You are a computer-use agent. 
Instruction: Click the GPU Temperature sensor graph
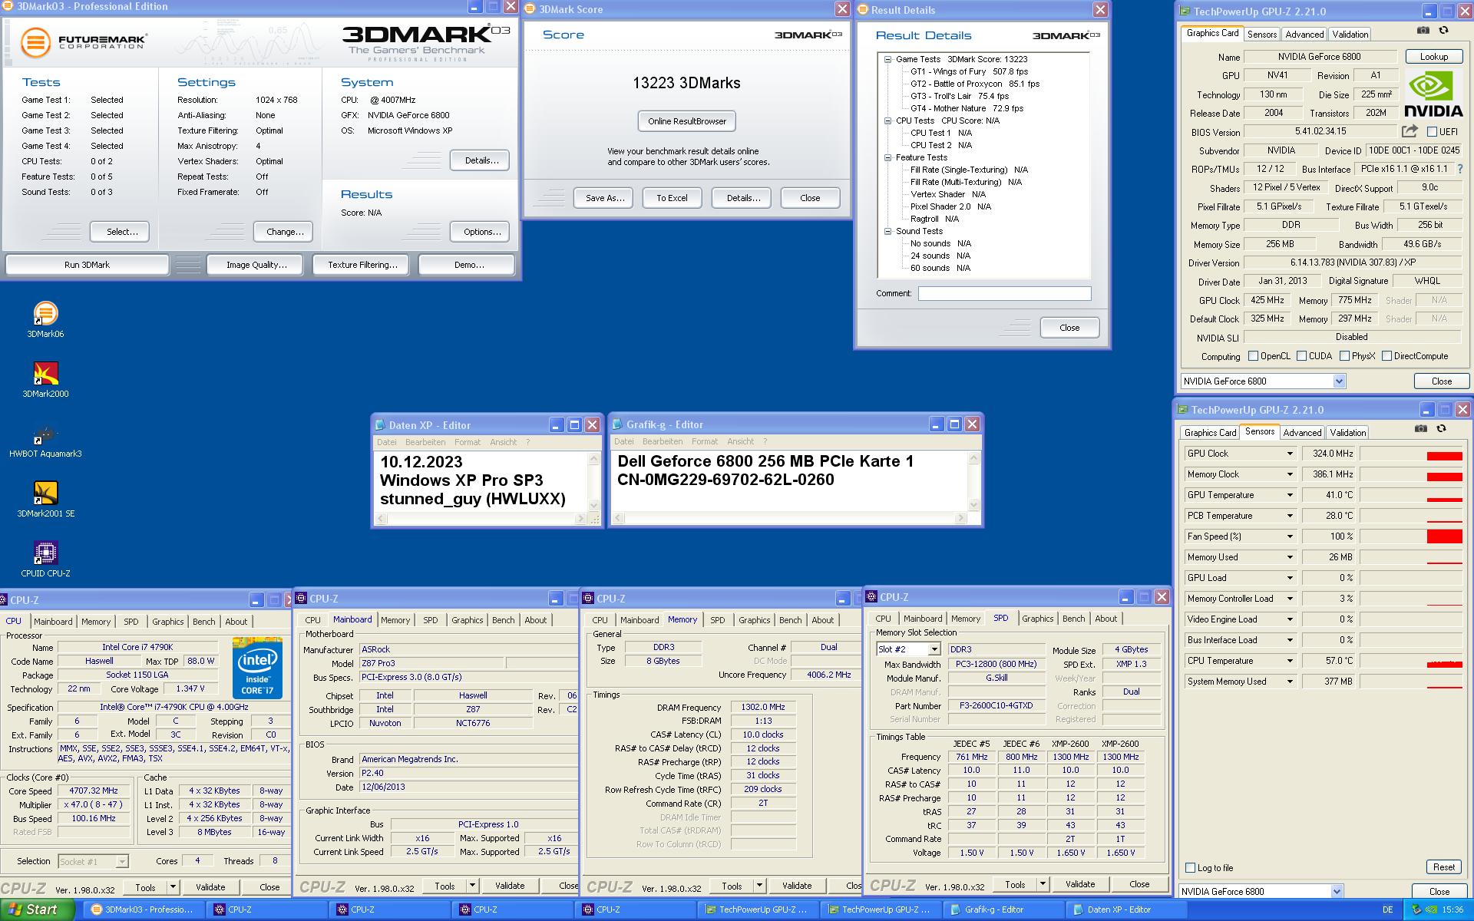(x=1411, y=495)
